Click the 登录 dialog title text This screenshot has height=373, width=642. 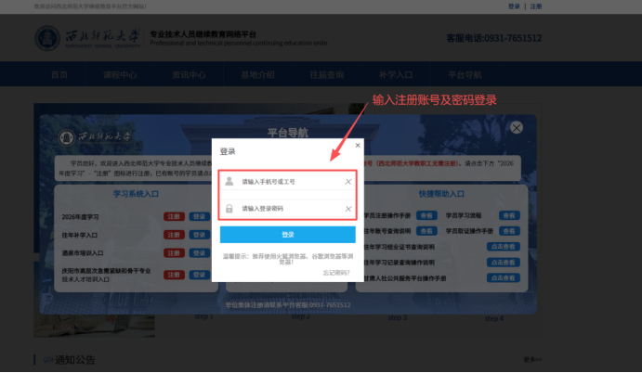click(x=228, y=152)
